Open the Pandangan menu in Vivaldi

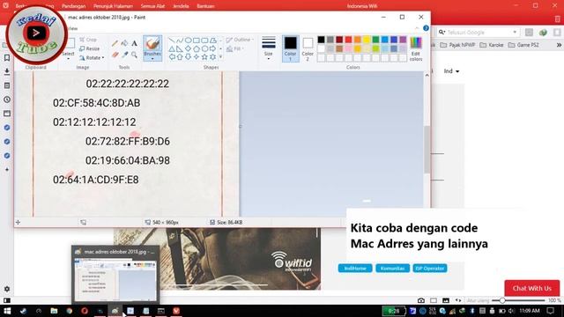74,6
